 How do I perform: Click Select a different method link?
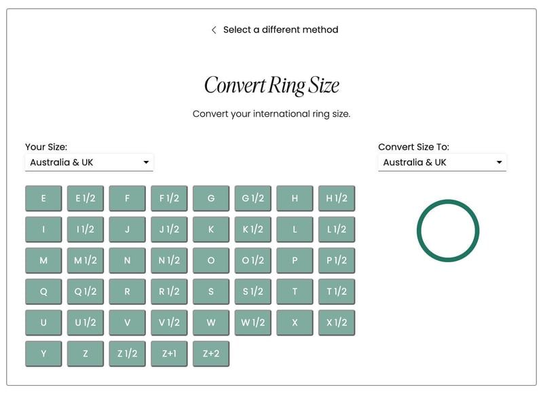click(280, 30)
